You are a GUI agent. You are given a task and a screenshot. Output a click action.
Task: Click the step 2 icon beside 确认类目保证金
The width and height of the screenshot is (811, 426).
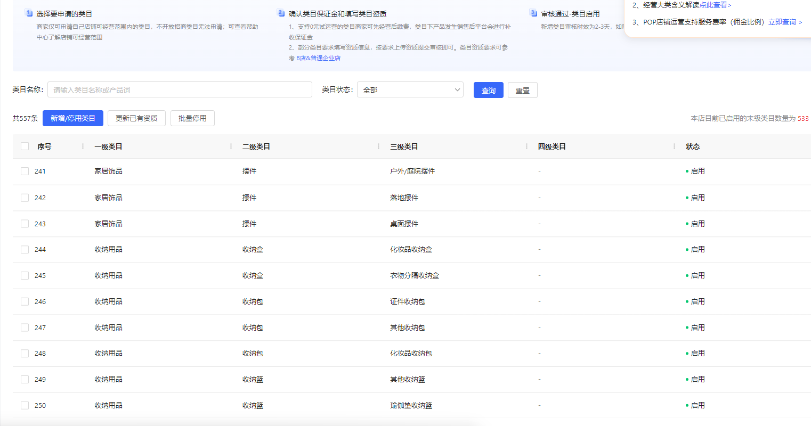tap(281, 13)
